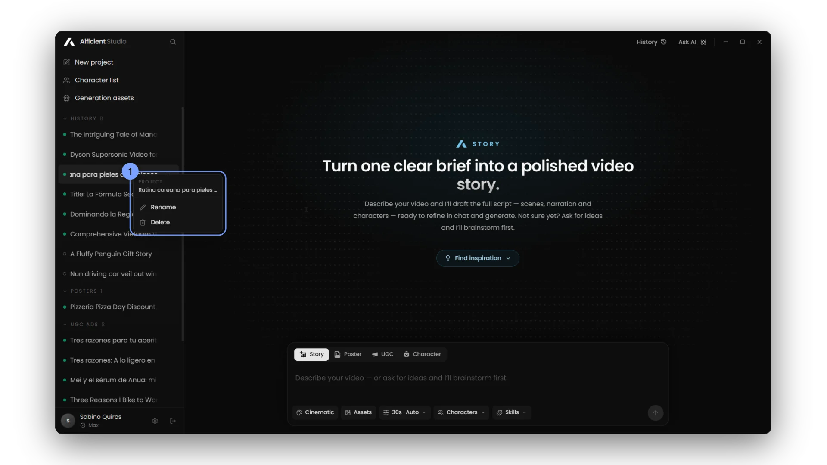Click the History button in top bar

[652, 42]
